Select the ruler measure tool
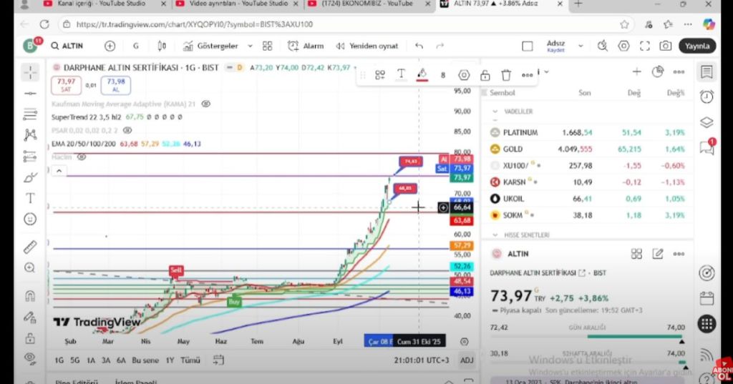 pyautogui.click(x=30, y=247)
